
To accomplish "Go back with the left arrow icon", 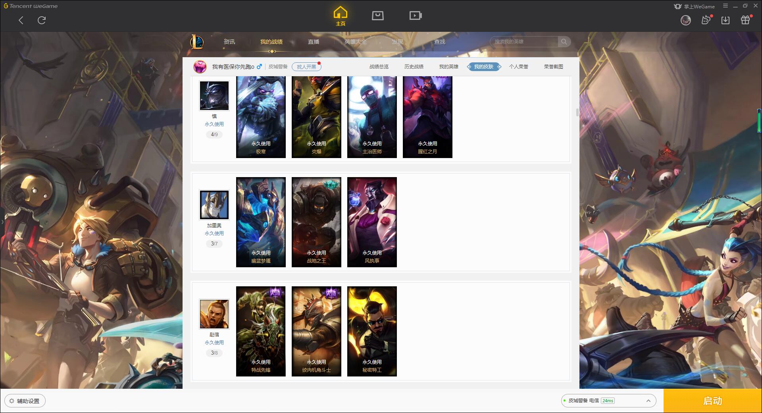I will click(x=21, y=20).
